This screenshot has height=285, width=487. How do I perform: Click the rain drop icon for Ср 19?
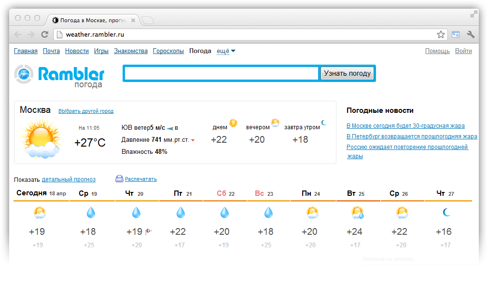coord(90,212)
